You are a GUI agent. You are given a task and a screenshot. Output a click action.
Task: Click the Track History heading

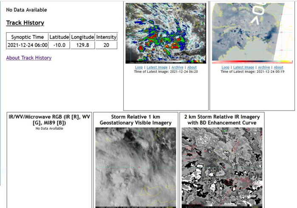(25, 23)
